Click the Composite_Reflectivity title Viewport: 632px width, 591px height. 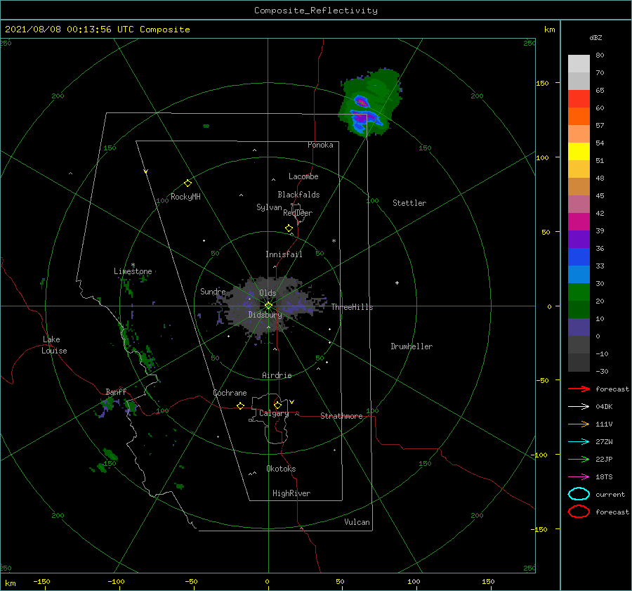click(315, 11)
